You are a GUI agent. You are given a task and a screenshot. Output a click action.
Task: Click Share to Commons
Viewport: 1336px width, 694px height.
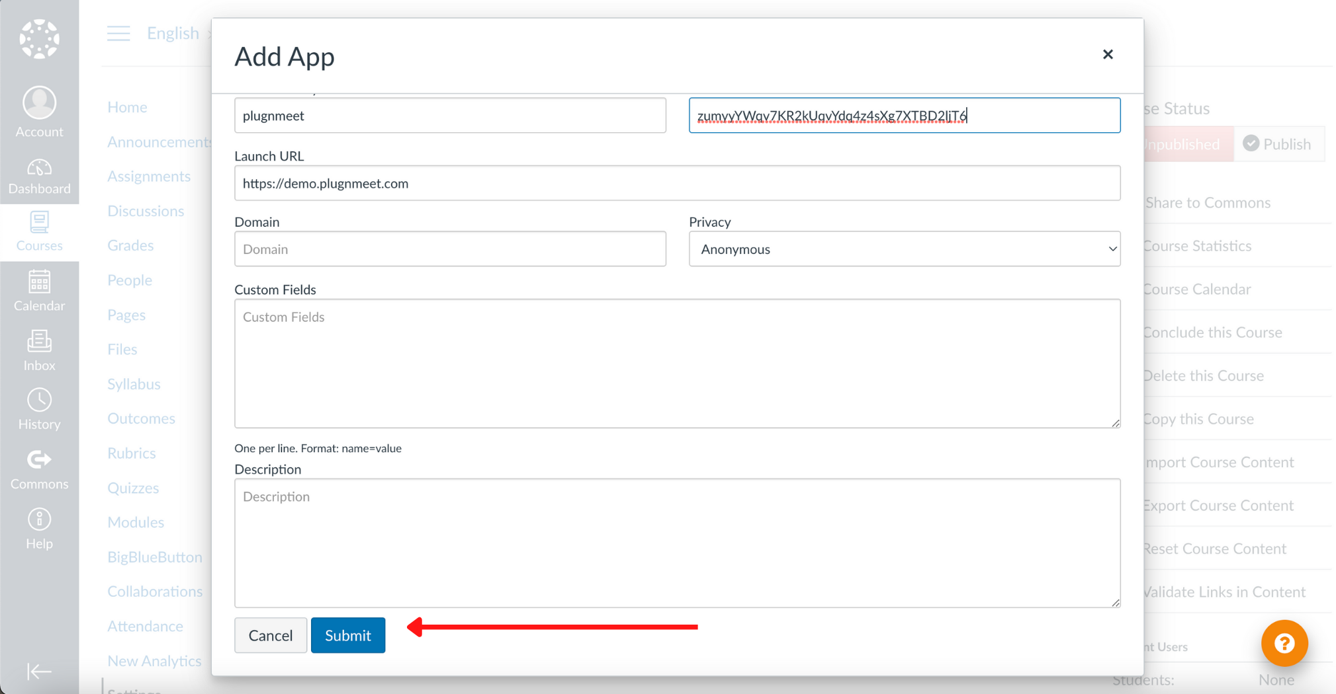pos(1208,203)
